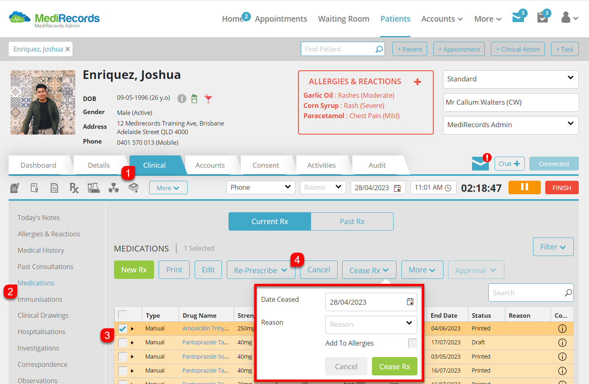Viewport: 589px width, 384px height.
Task: Open the pathology flask icon
Action: [94, 188]
